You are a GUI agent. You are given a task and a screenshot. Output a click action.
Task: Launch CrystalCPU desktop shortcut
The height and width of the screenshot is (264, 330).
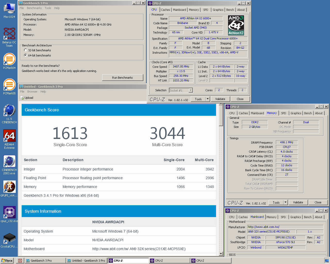pos(9,240)
